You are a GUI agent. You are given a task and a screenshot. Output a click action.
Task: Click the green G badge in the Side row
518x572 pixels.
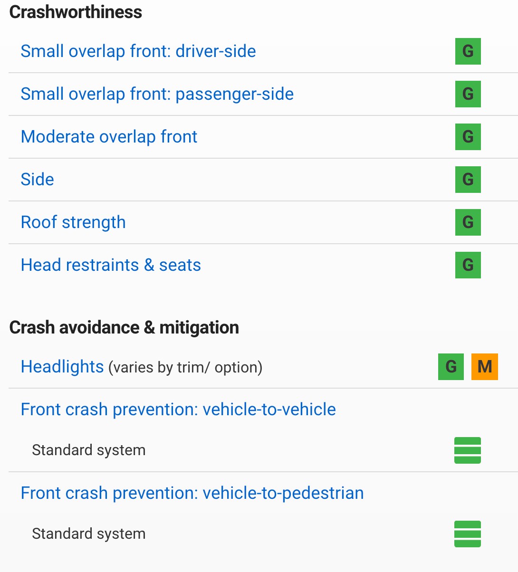point(468,180)
